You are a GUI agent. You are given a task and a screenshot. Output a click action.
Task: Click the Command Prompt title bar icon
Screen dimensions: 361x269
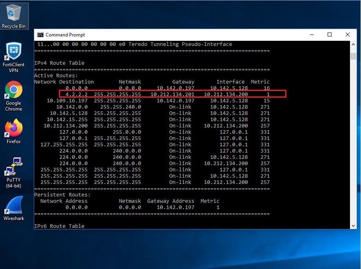click(x=40, y=35)
